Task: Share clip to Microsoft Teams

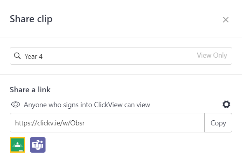Action: [x=38, y=145]
